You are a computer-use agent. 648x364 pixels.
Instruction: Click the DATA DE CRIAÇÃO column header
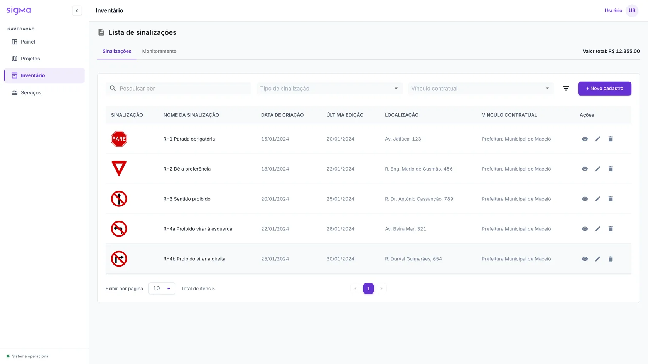pyautogui.click(x=282, y=115)
